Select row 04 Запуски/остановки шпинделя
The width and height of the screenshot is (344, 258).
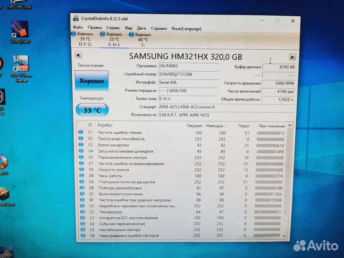click(x=182, y=151)
